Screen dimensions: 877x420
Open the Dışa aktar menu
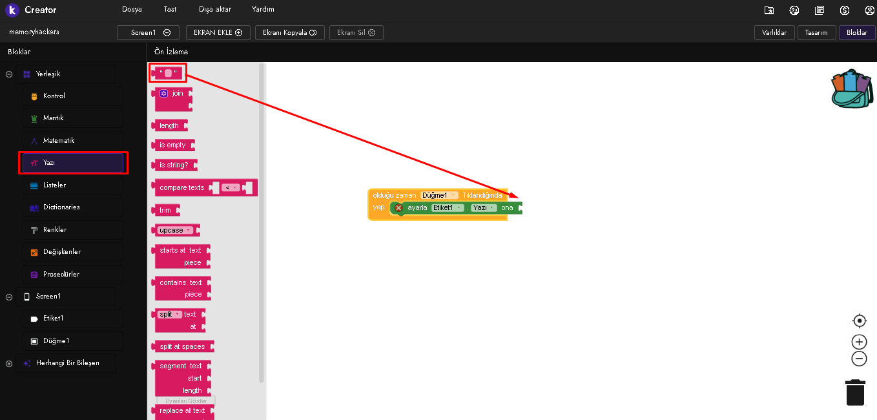coord(215,10)
